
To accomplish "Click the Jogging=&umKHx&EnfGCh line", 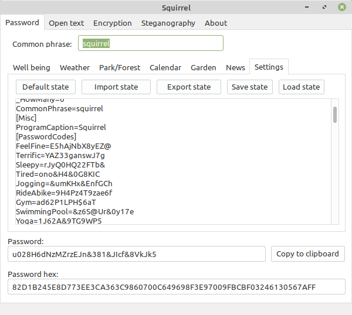I will pyautogui.click(x=64, y=184).
